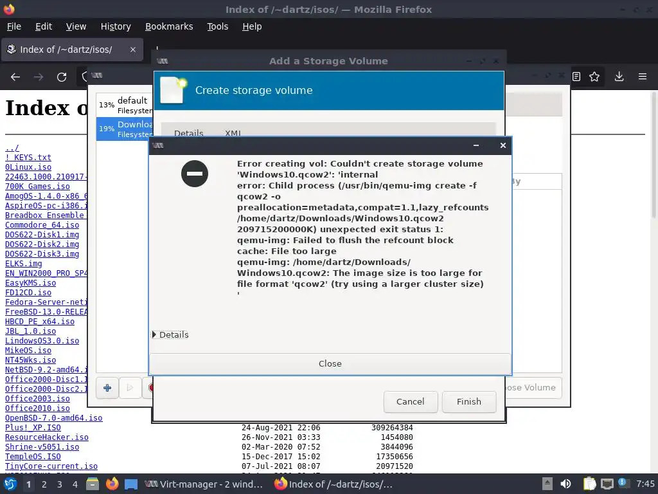The height and width of the screenshot is (494, 658).
Task: Go forward in Firefox
Action: (x=39, y=77)
